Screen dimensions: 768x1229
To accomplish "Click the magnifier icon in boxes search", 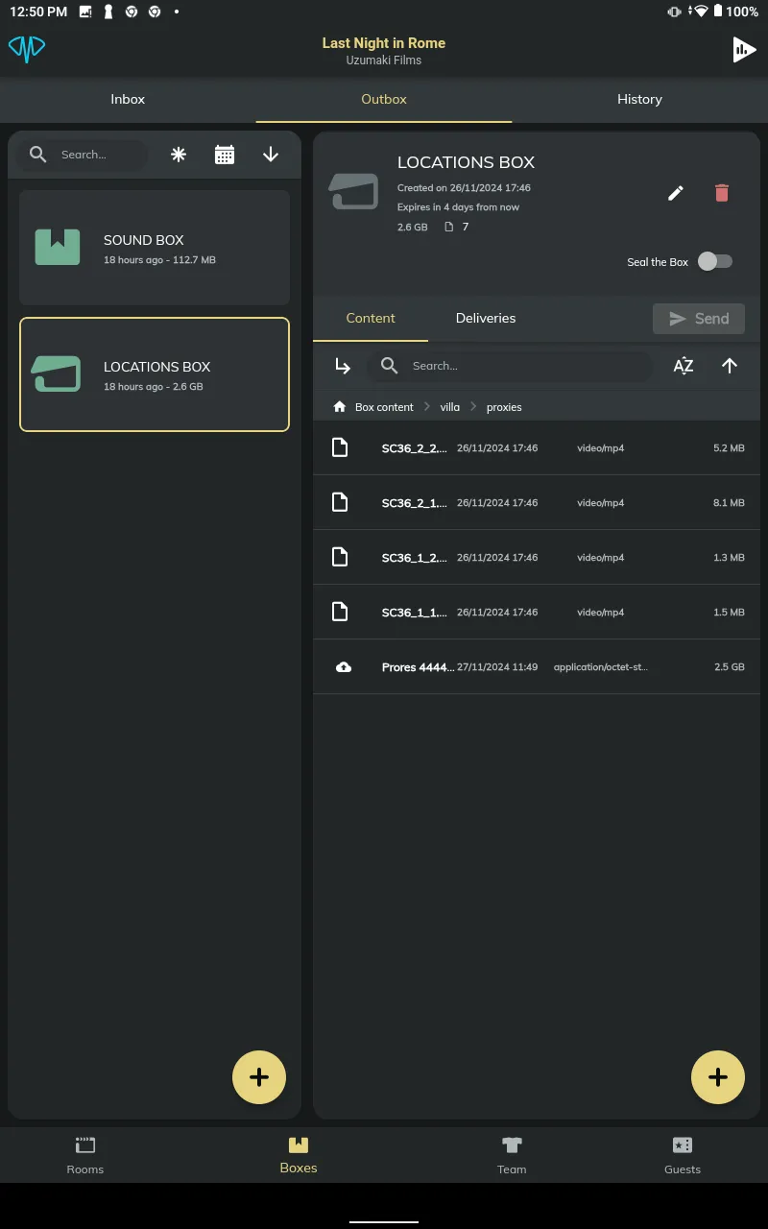I will pos(38,155).
